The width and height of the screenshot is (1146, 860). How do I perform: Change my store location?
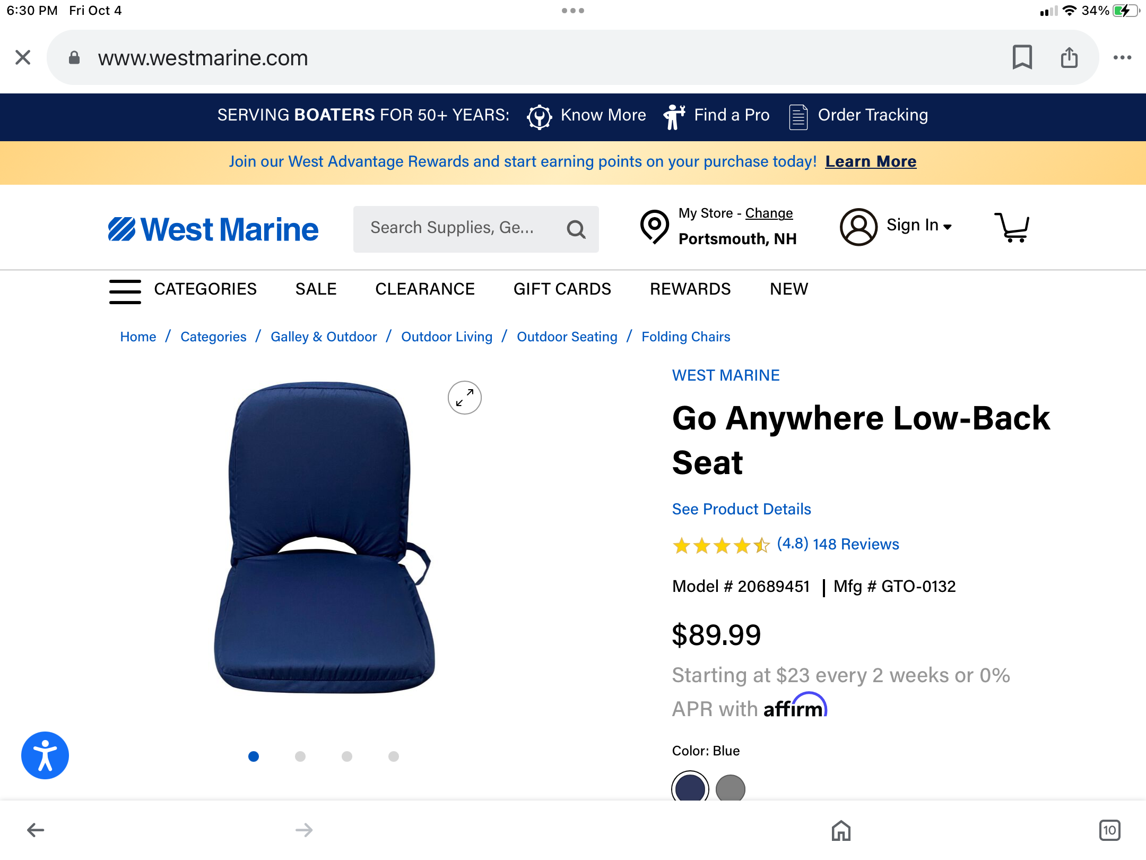pos(769,213)
